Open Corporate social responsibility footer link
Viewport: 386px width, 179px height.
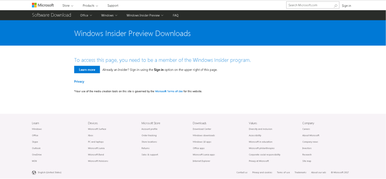[265, 155]
